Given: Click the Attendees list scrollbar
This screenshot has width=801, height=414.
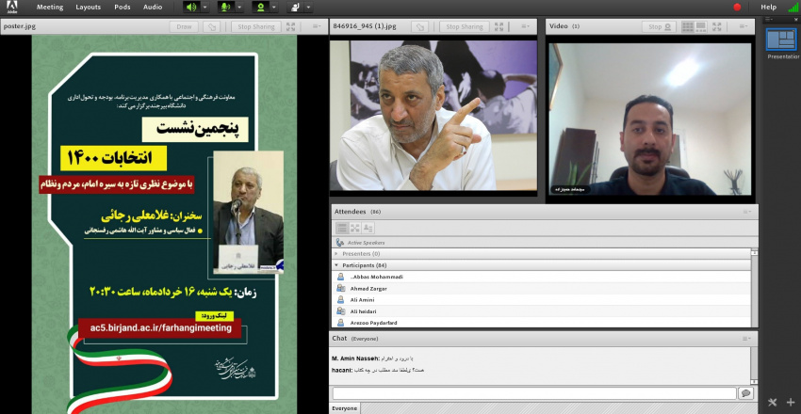Looking at the screenshot, I should pos(754,288).
